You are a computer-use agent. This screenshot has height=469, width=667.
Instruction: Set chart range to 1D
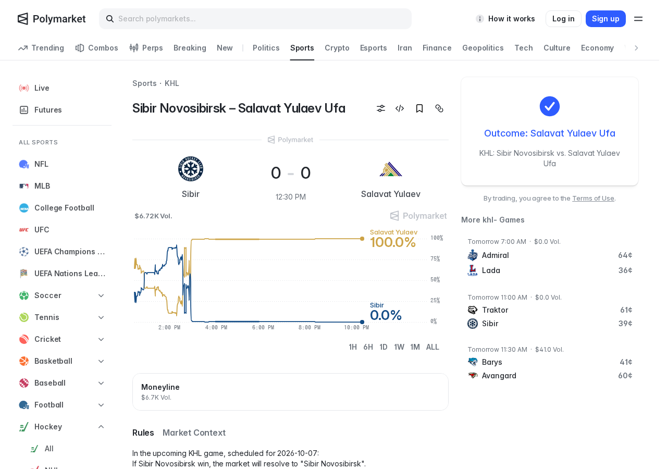coord(384,347)
